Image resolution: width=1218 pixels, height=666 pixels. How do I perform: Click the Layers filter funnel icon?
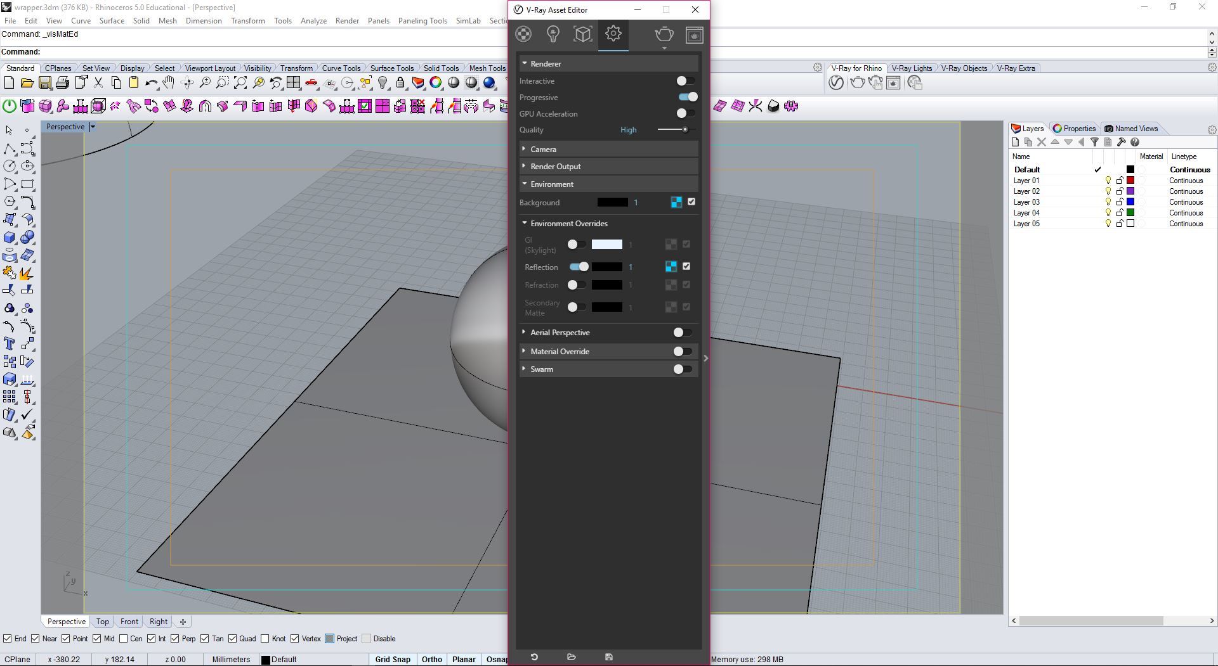1094,143
